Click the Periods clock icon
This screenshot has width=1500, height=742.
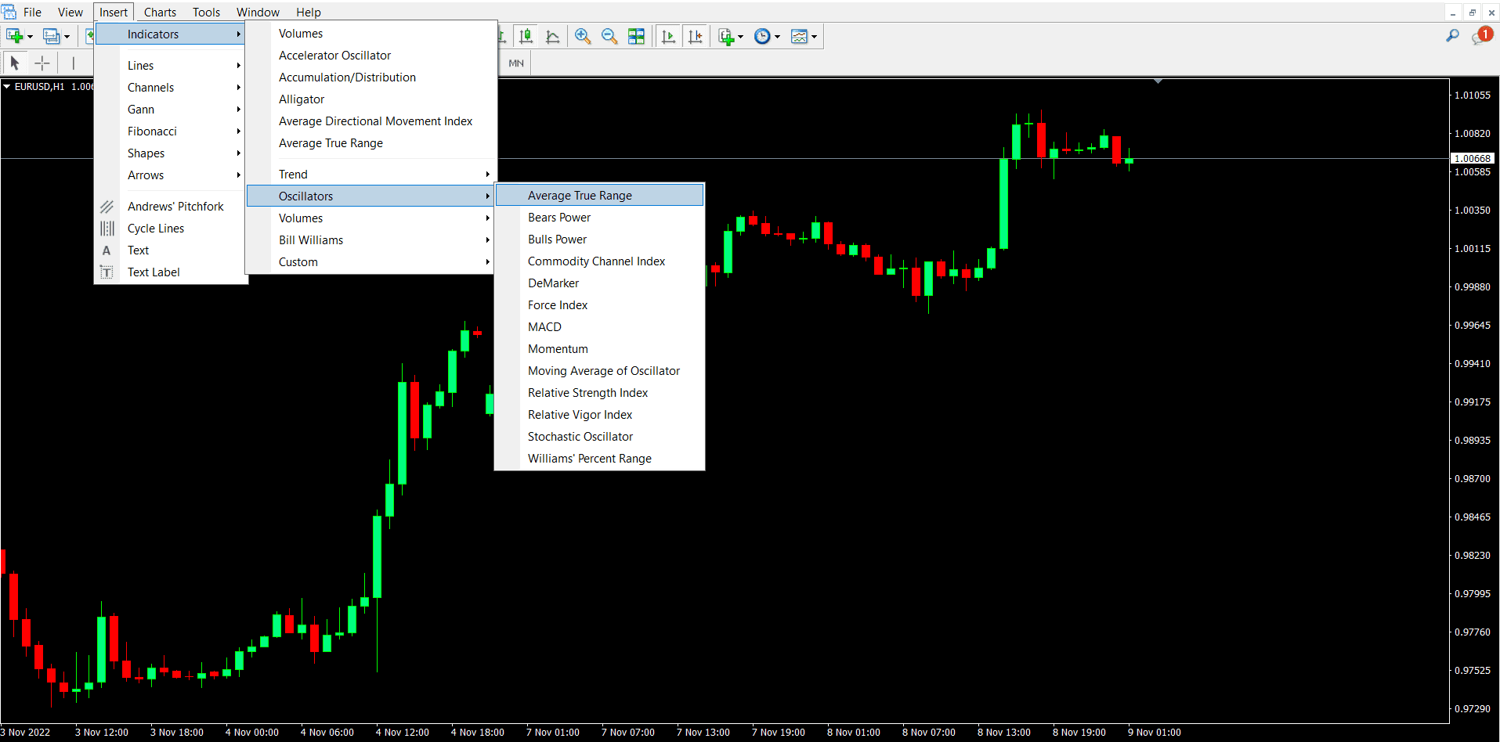[x=762, y=36]
